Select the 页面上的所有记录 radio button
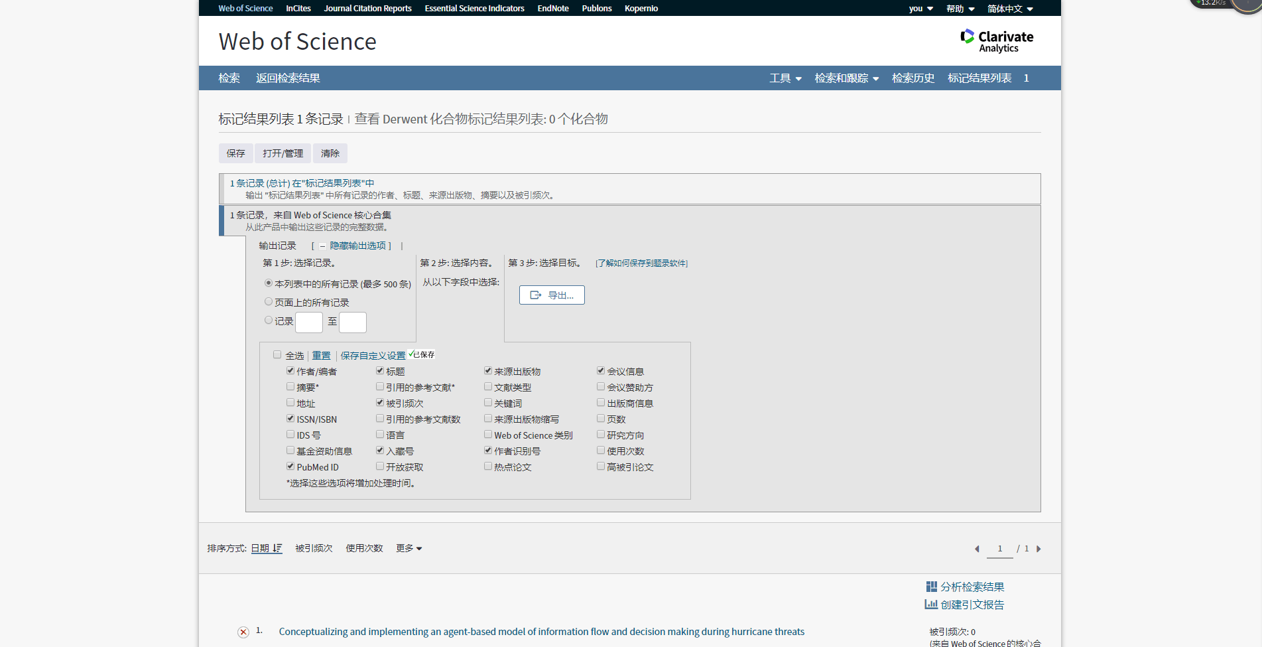The height and width of the screenshot is (647, 1262). click(268, 301)
